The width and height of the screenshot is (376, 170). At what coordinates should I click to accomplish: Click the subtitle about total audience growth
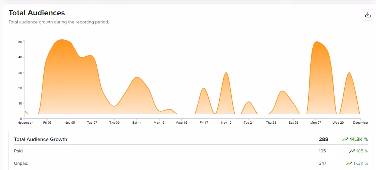click(x=59, y=22)
